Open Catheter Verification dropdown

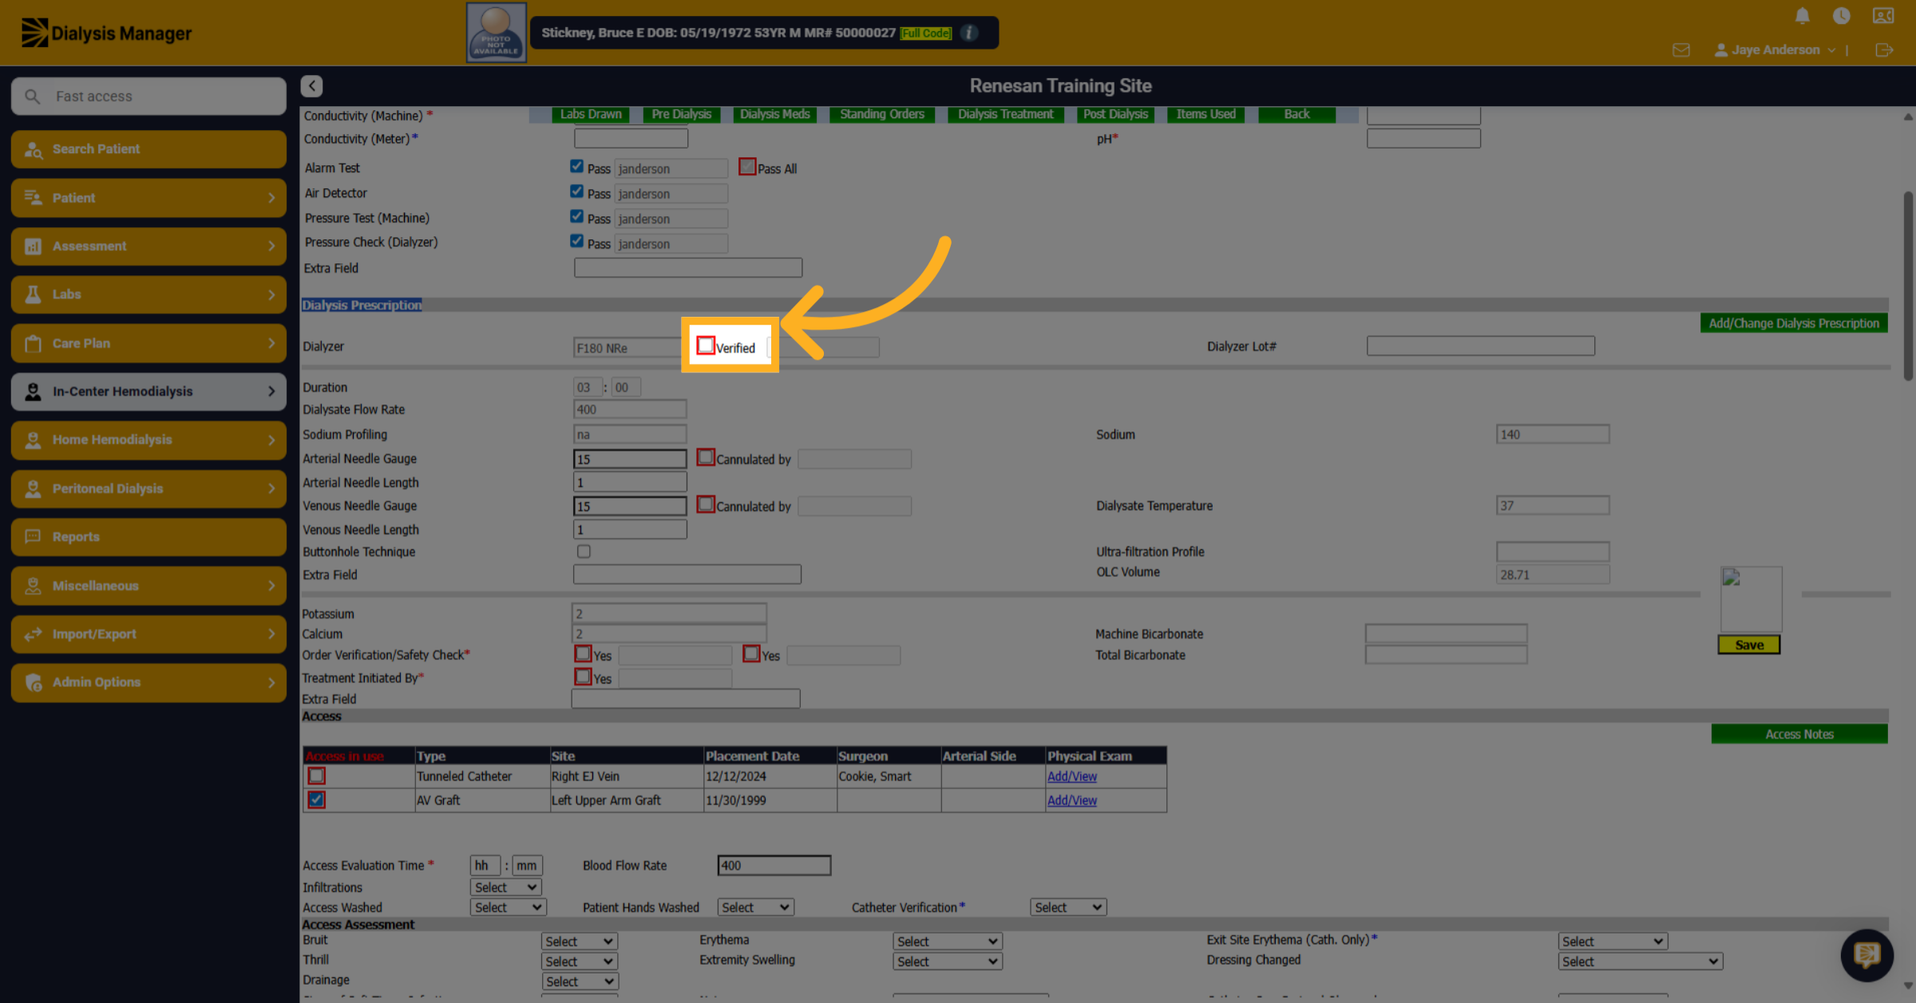coord(1068,907)
